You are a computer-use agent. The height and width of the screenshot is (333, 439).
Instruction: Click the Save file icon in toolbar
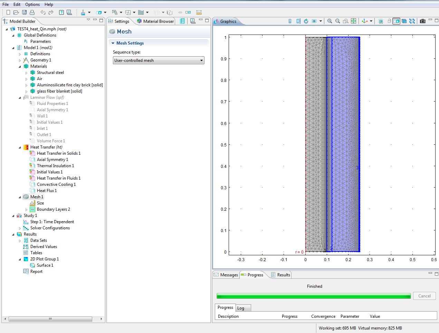[24, 12]
